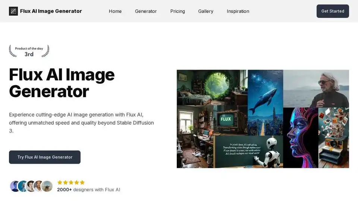Click the Get Started button

tap(333, 11)
